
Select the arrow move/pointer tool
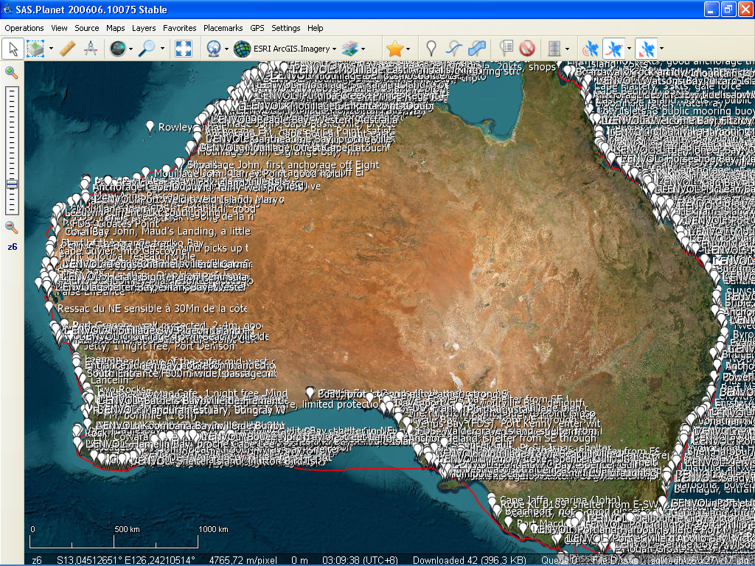point(13,49)
